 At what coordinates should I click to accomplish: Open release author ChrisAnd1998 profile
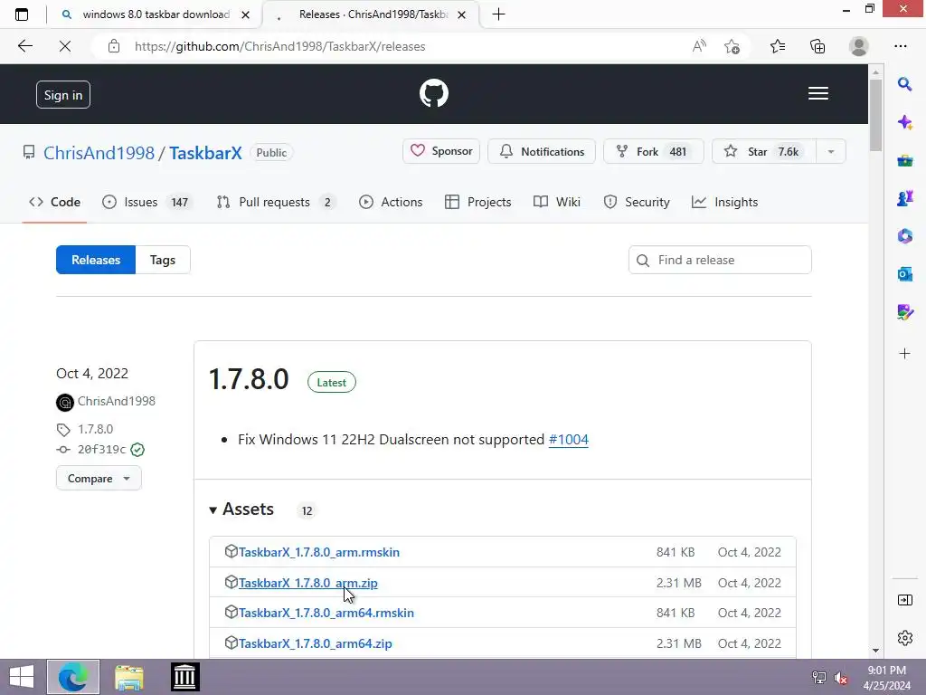point(117,401)
